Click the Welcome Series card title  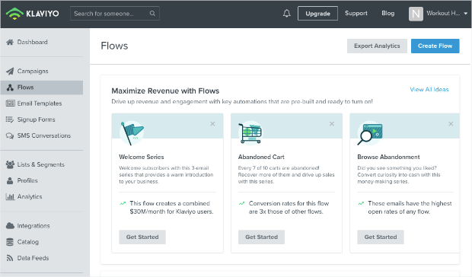[x=142, y=157]
